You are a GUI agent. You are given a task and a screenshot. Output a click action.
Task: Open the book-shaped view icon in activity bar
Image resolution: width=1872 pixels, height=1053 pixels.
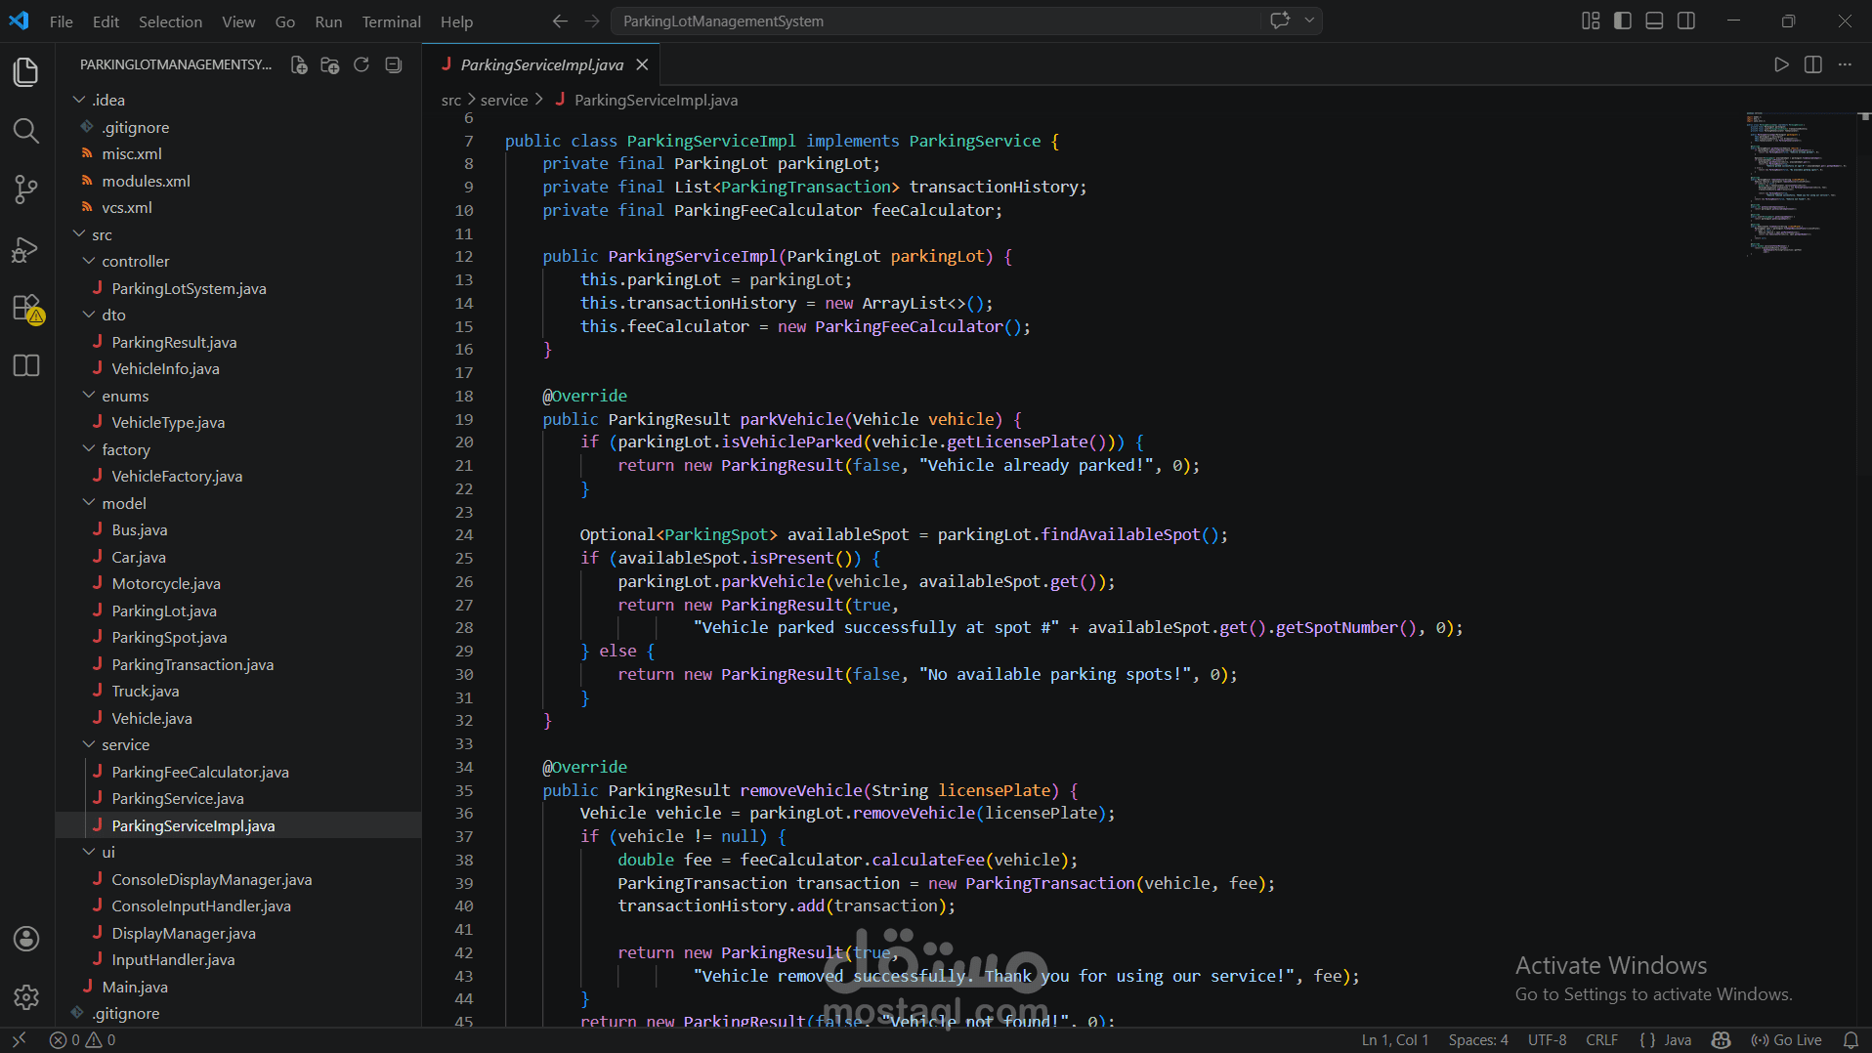point(26,366)
